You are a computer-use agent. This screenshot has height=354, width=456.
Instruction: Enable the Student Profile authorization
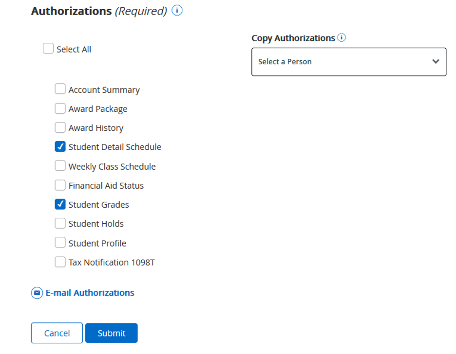pos(60,243)
